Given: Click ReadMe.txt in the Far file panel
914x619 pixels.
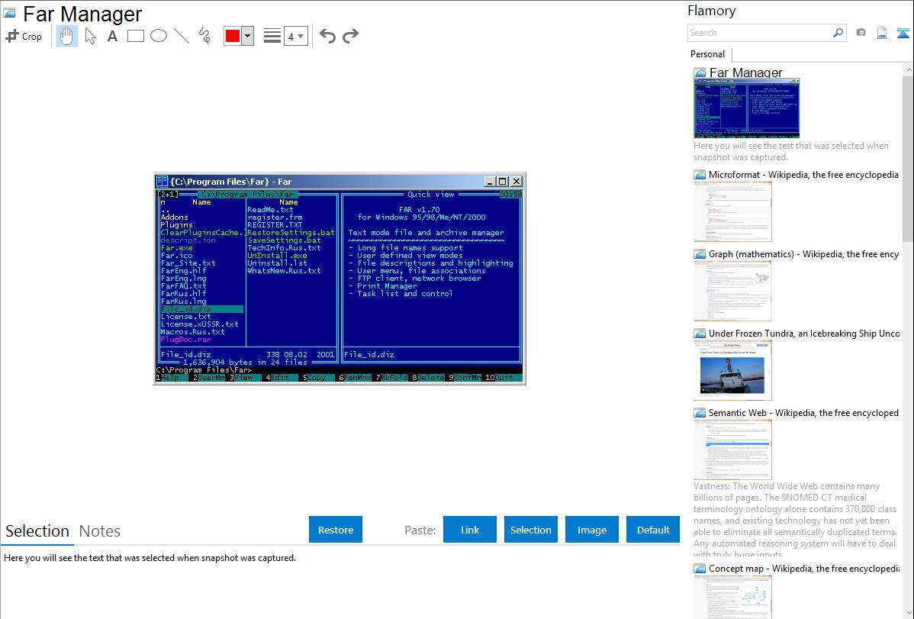Looking at the screenshot, I should [270, 209].
